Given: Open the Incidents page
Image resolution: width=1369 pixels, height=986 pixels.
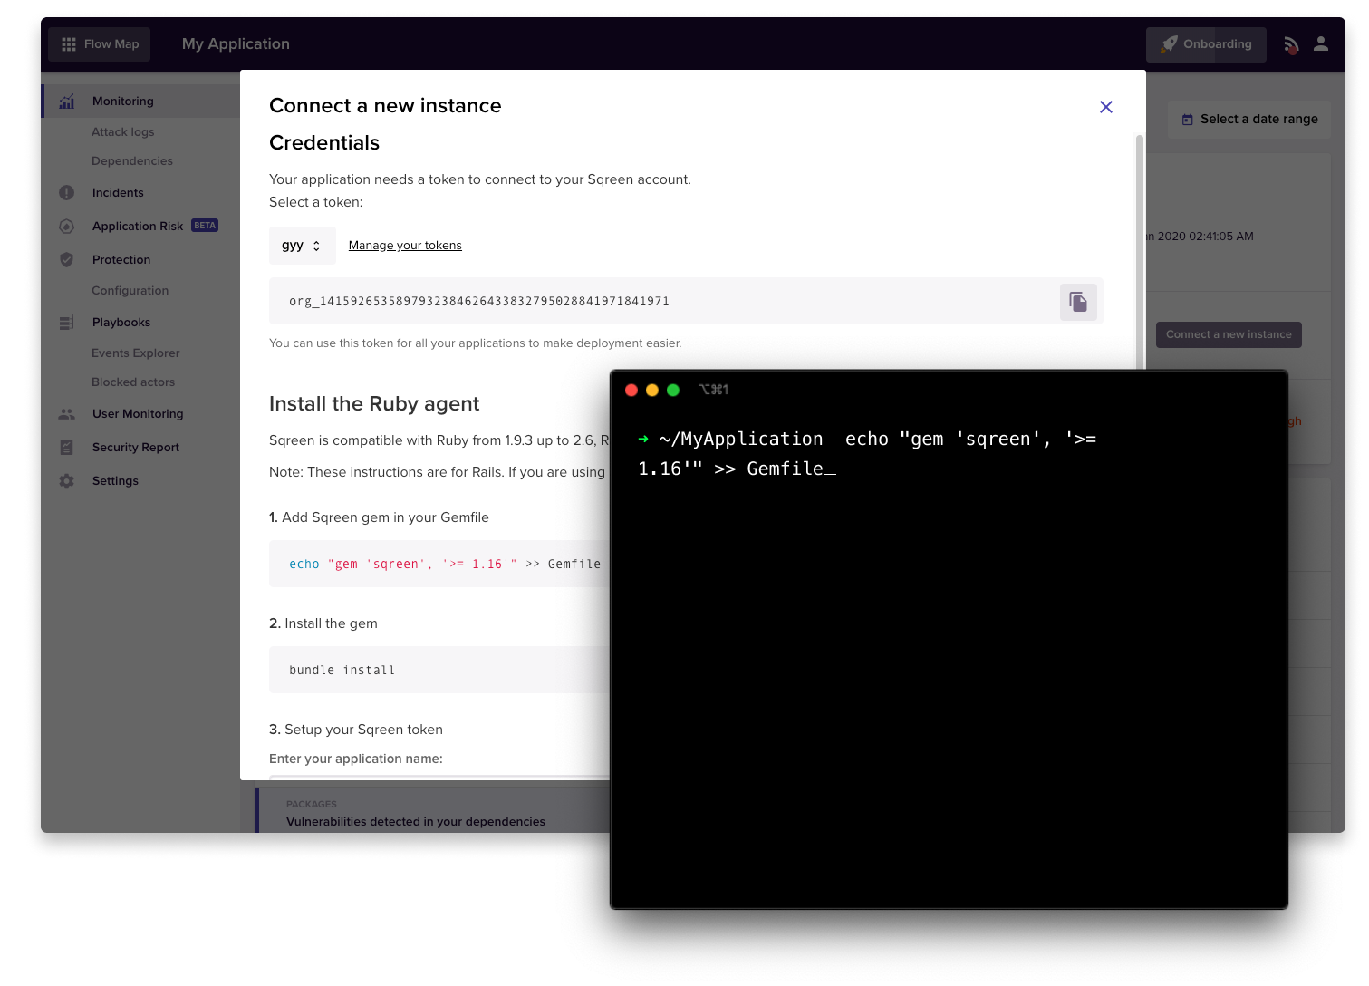Looking at the screenshot, I should (x=118, y=193).
